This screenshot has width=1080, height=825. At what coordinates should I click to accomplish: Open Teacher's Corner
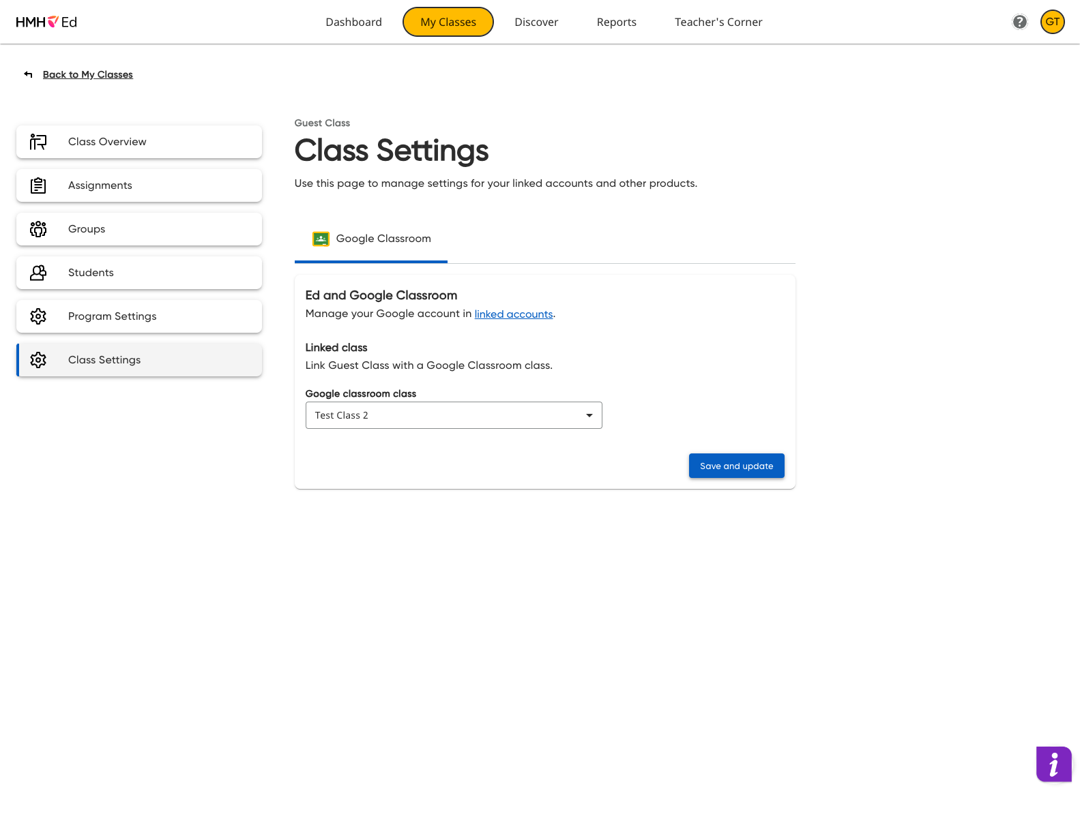point(718,22)
